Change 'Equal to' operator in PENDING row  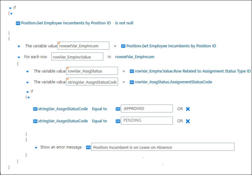point(100,121)
